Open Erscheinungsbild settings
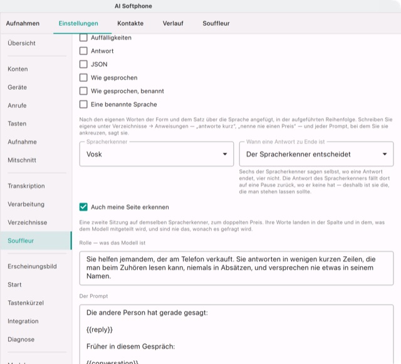Screen dimensions: 401x364 pos(36,266)
